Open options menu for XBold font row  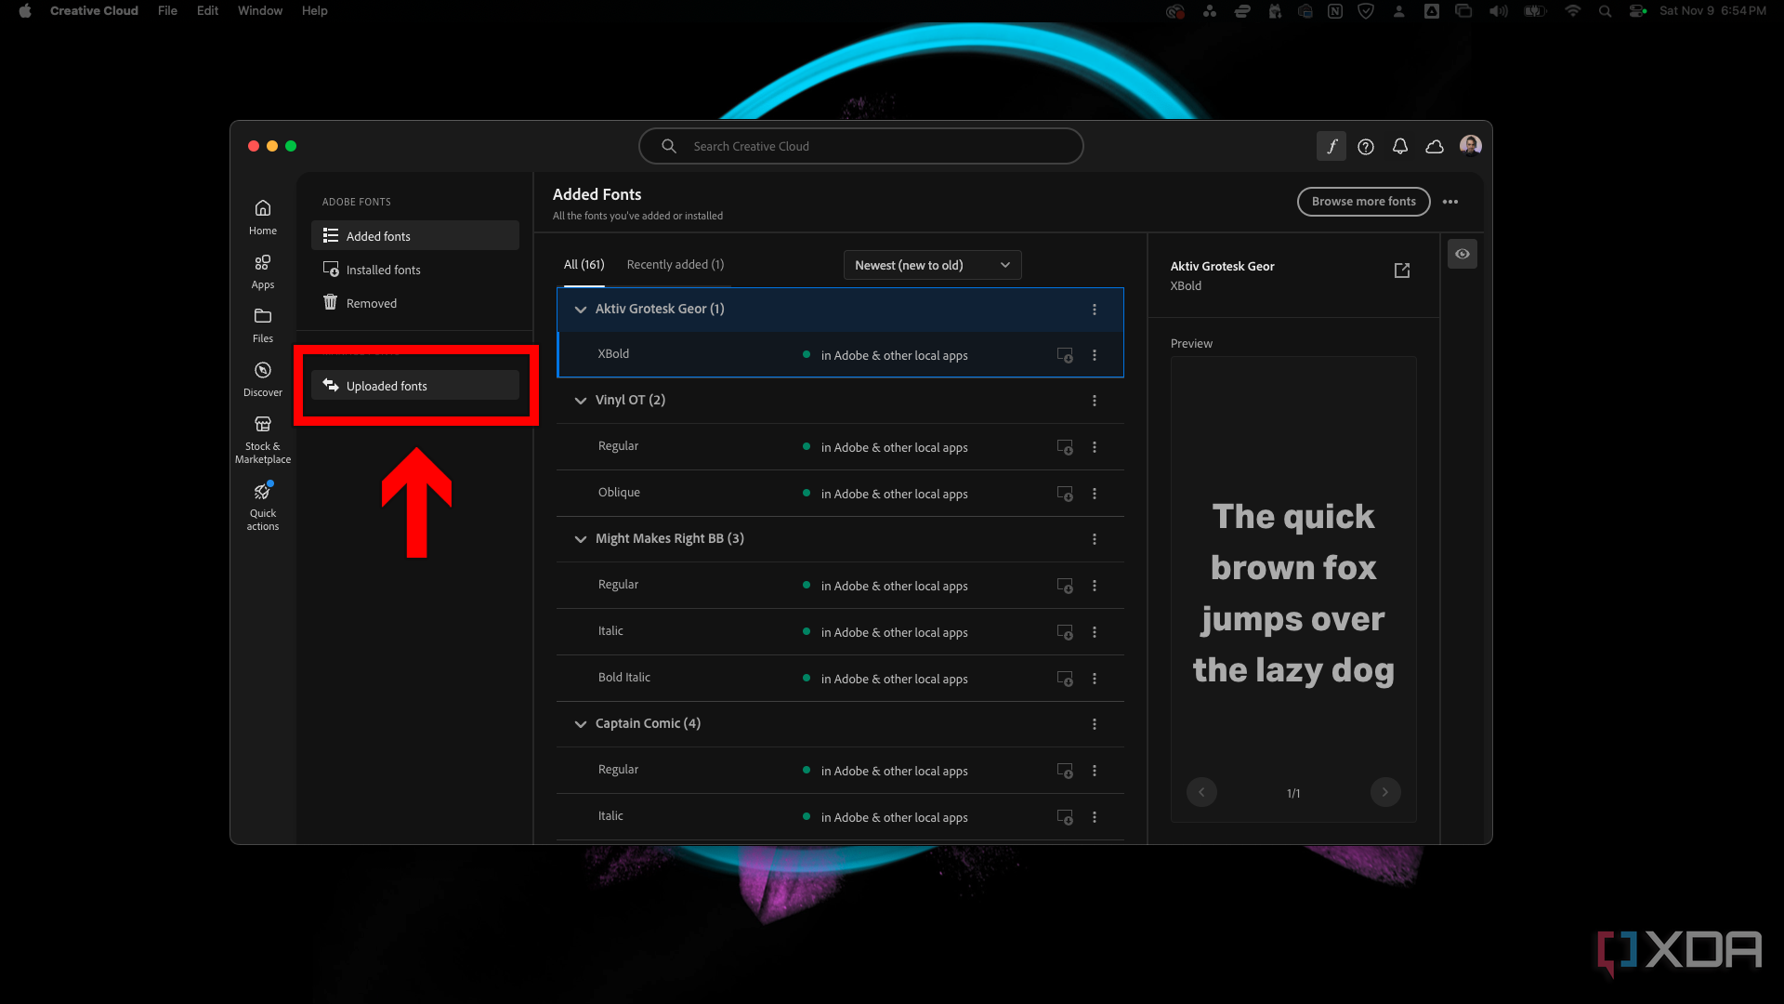coord(1095,355)
